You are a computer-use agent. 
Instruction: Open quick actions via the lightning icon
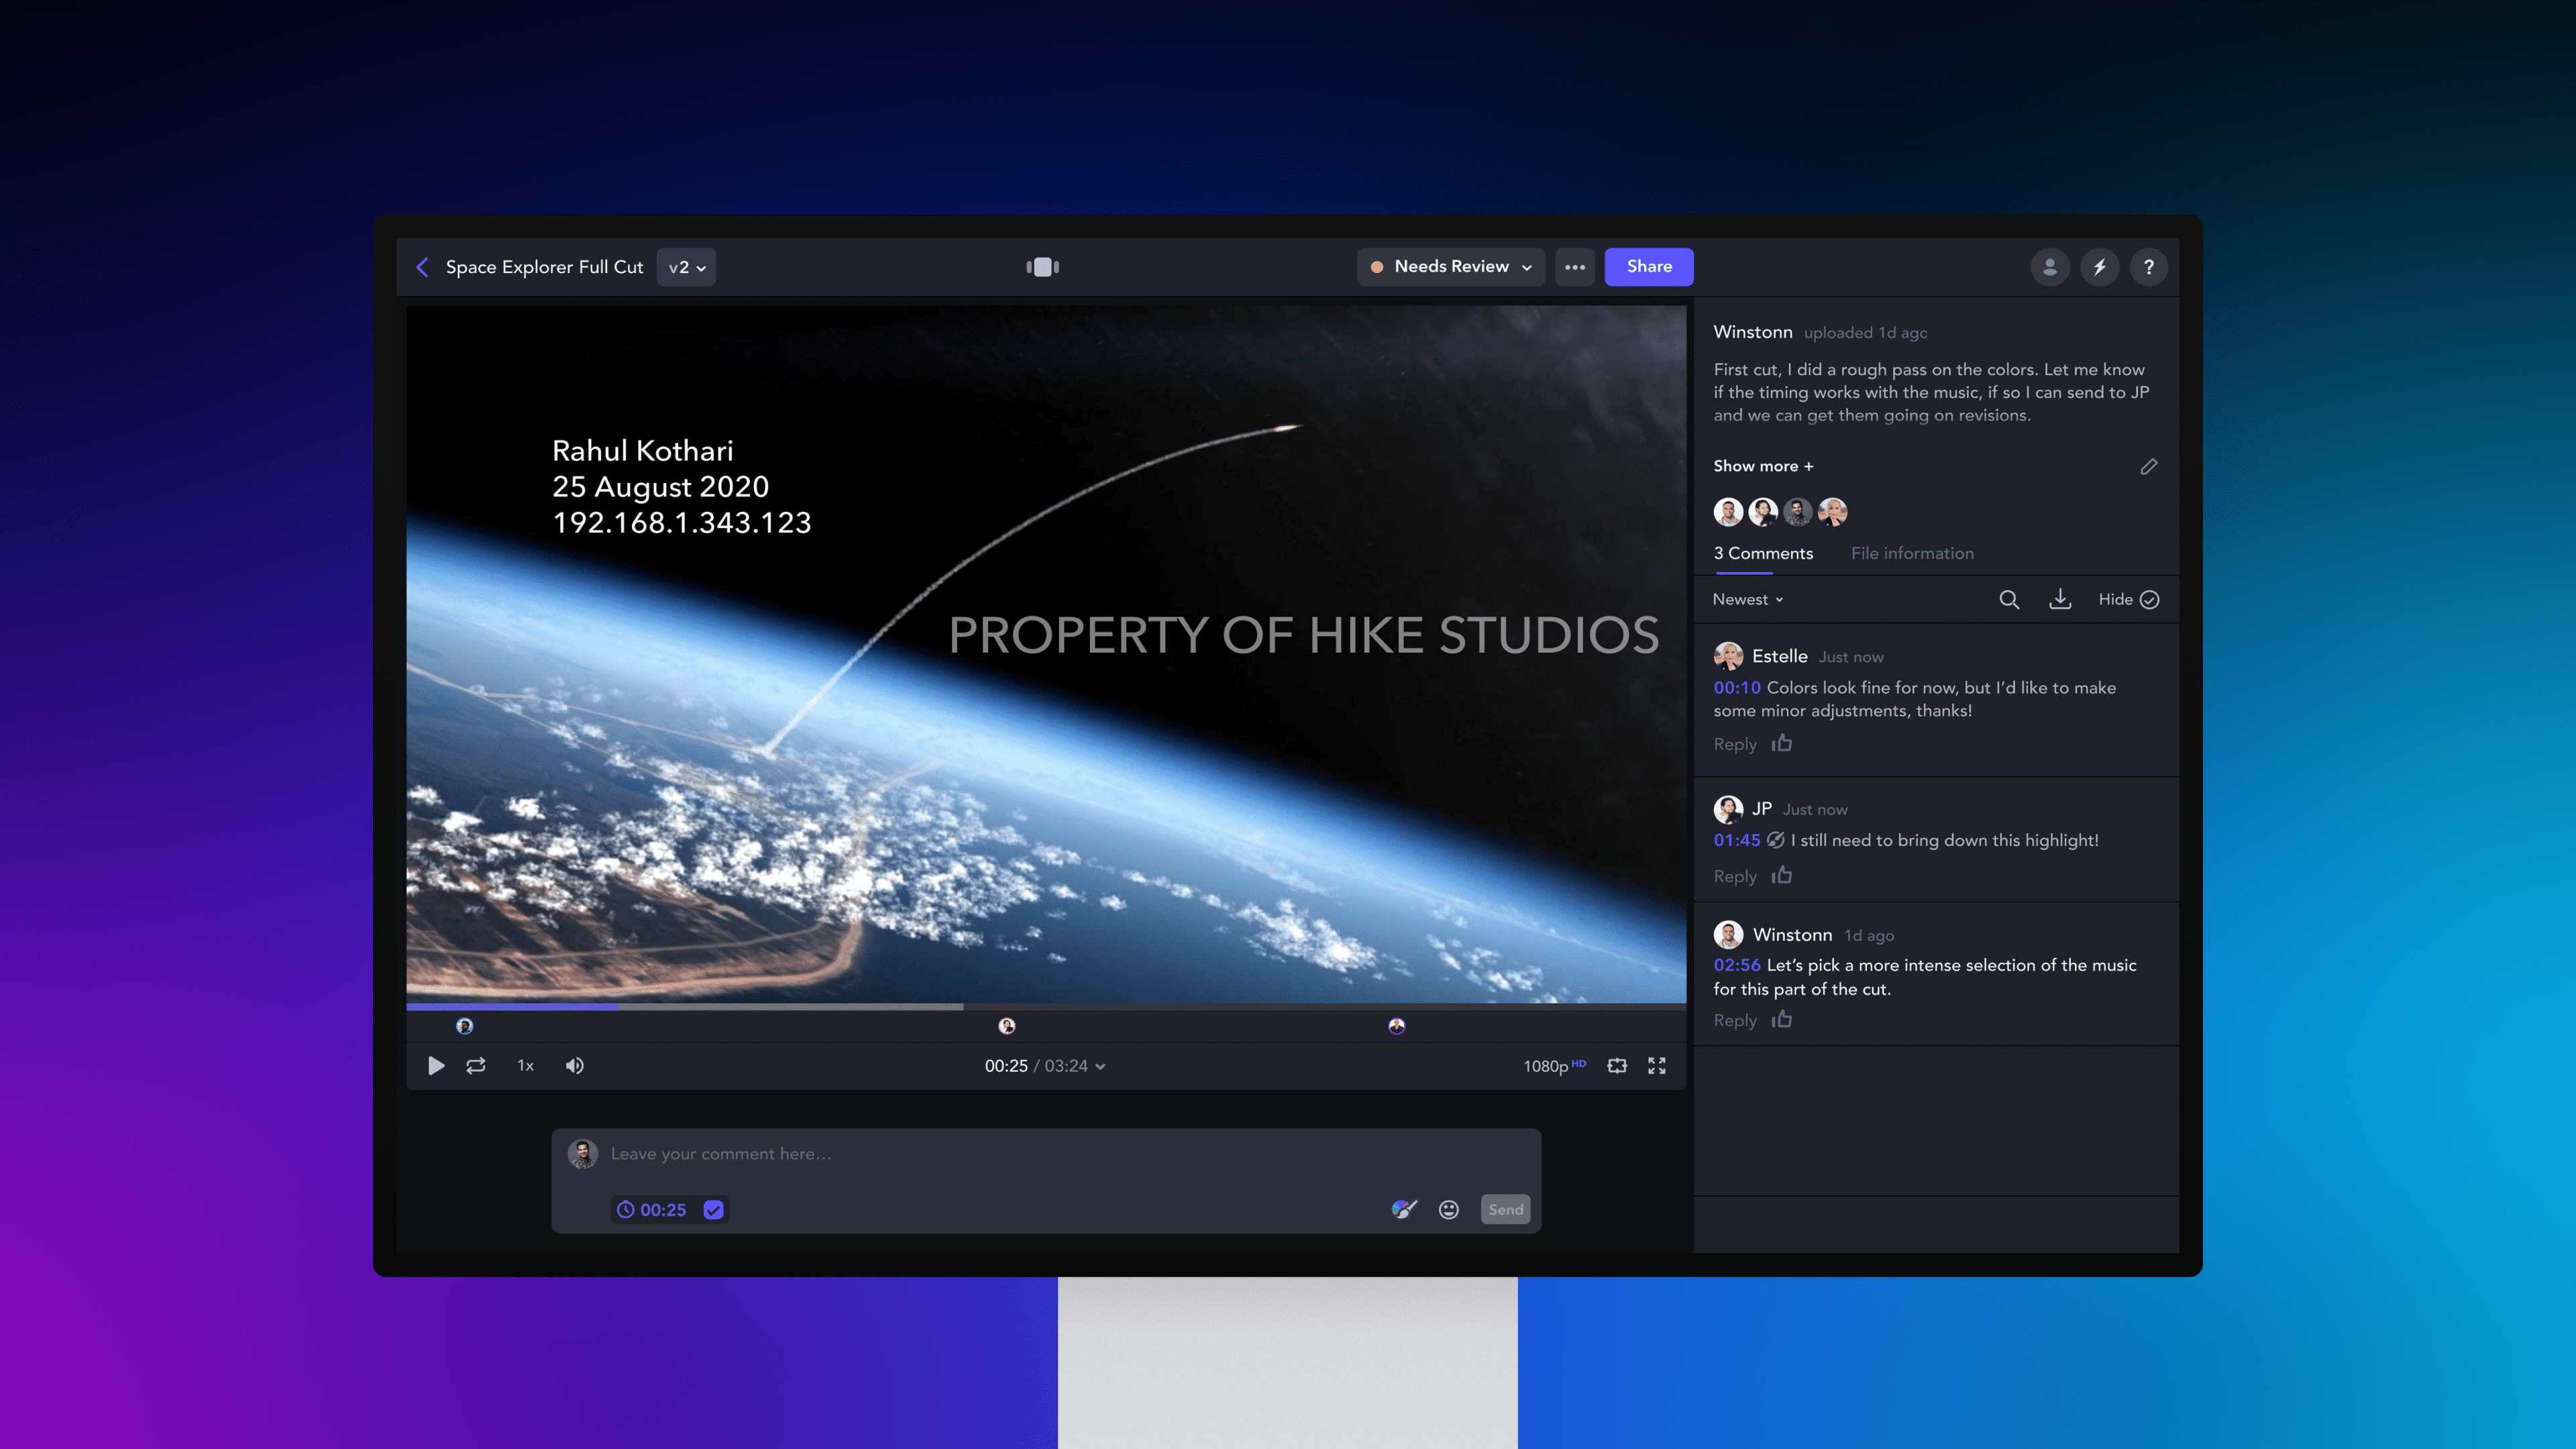tap(2099, 267)
